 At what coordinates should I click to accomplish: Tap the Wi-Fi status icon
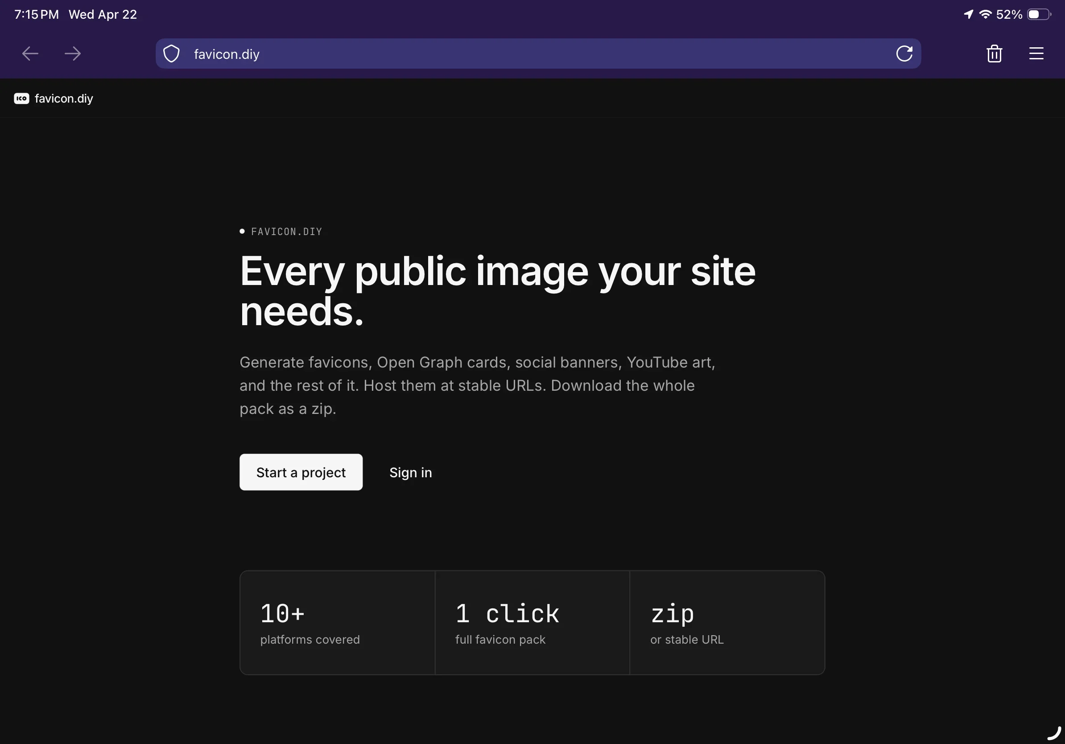[x=985, y=14]
